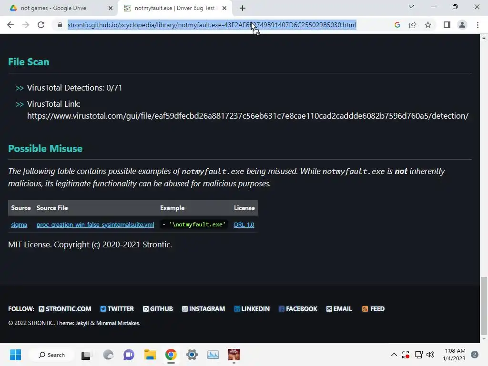This screenshot has width=488, height=366.
Task: Click the 'VirusTotal Detections: 0/71' text
Action: pos(74,88)
